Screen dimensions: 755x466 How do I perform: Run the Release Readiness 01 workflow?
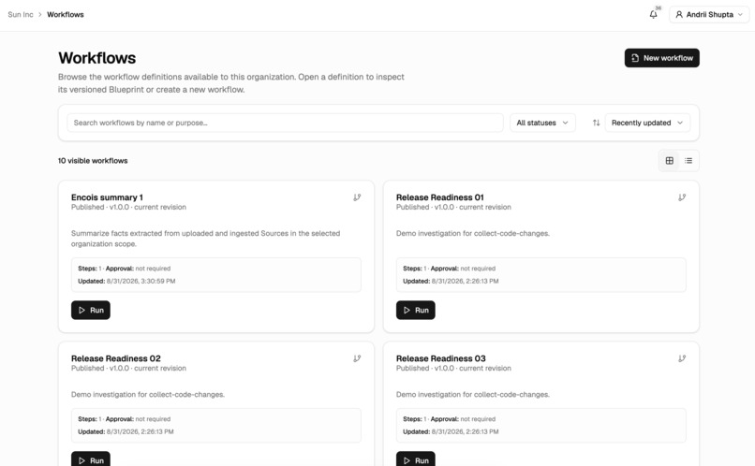click(x=416, y=310)
